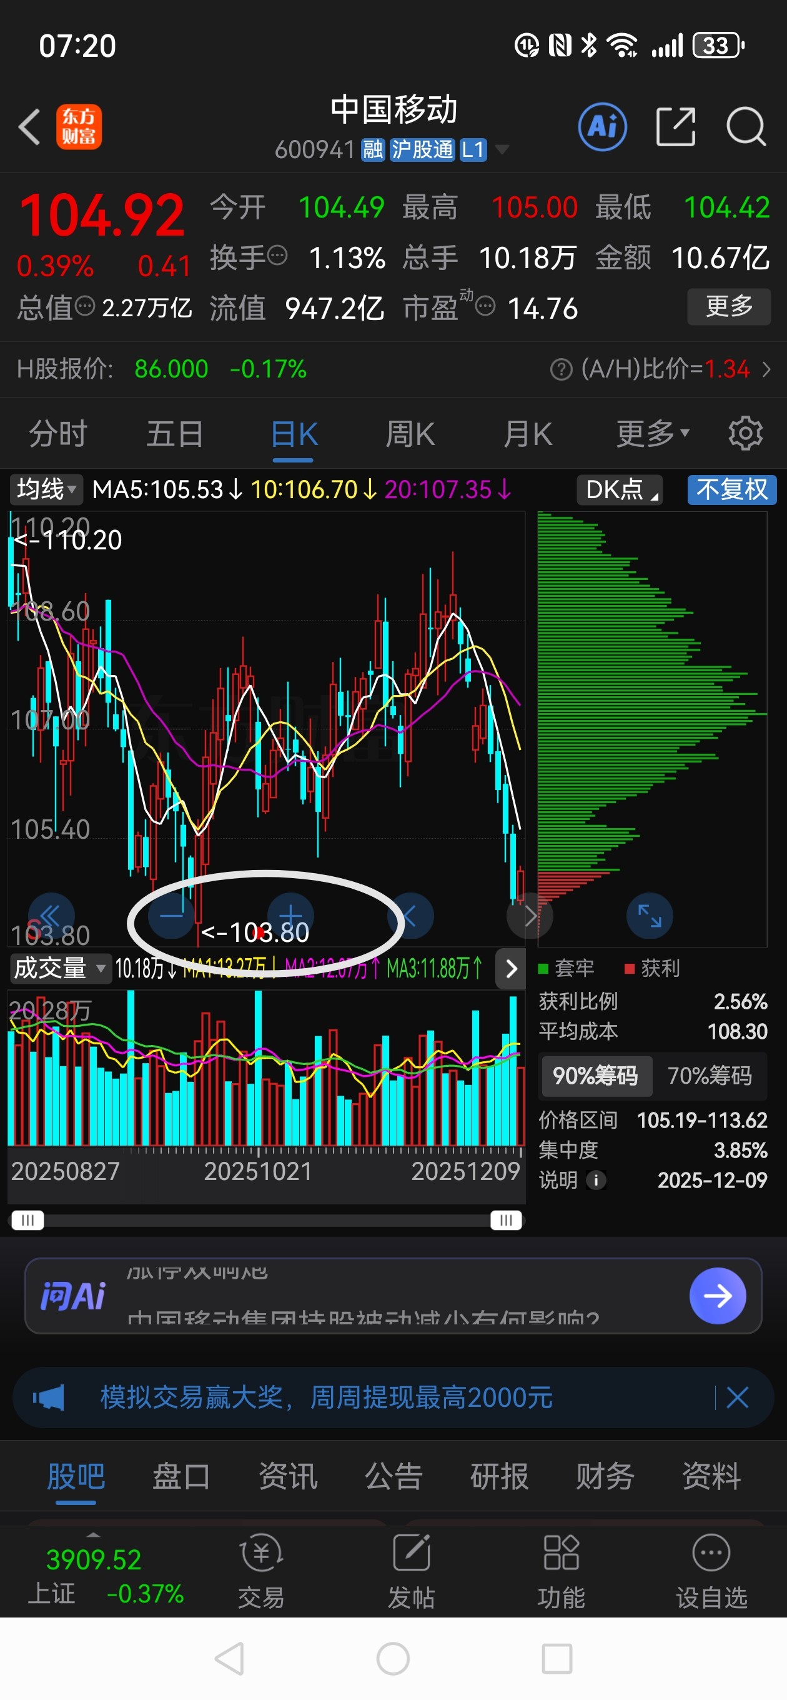Tap the 市盈 info icon
Viewport: 787px width, 1700px height.
[x=485, y=306]
